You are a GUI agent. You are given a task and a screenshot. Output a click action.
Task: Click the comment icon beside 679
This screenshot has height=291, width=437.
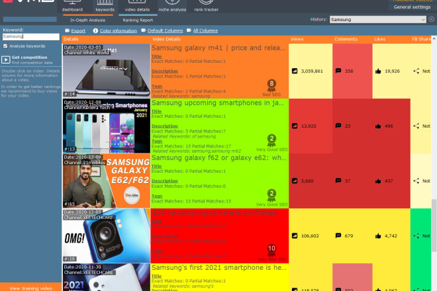click(x=338, y=235)
